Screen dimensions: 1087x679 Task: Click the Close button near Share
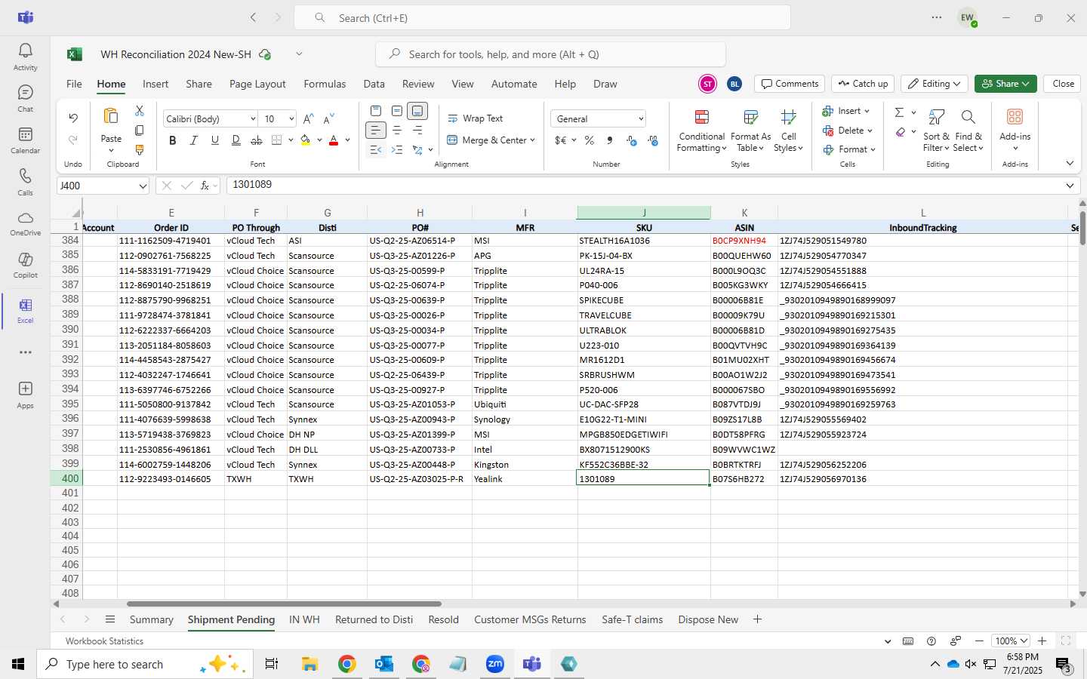pos(1063,84)
